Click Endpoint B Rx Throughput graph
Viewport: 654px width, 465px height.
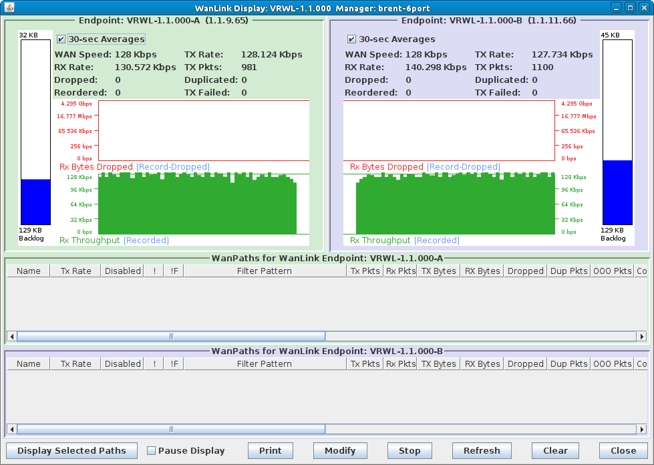point(449,204)
